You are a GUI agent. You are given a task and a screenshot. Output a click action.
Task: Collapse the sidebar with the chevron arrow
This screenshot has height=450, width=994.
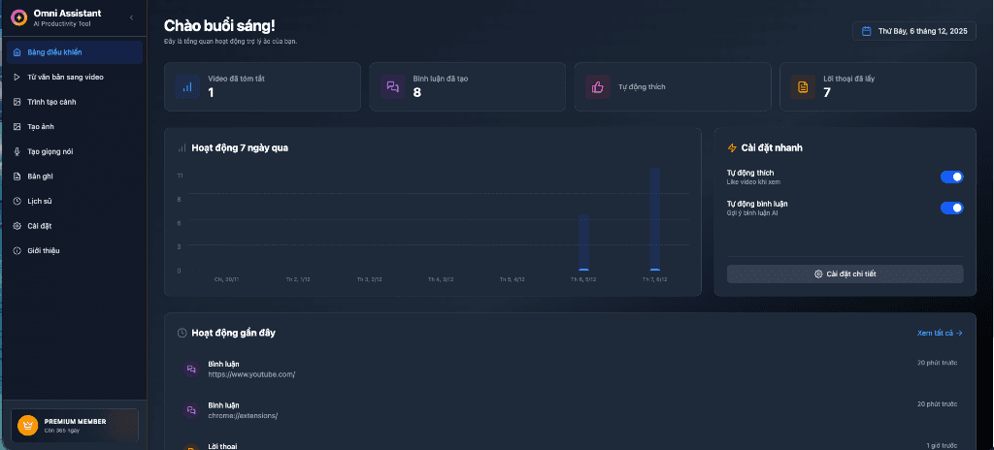[x=131, y=17]
